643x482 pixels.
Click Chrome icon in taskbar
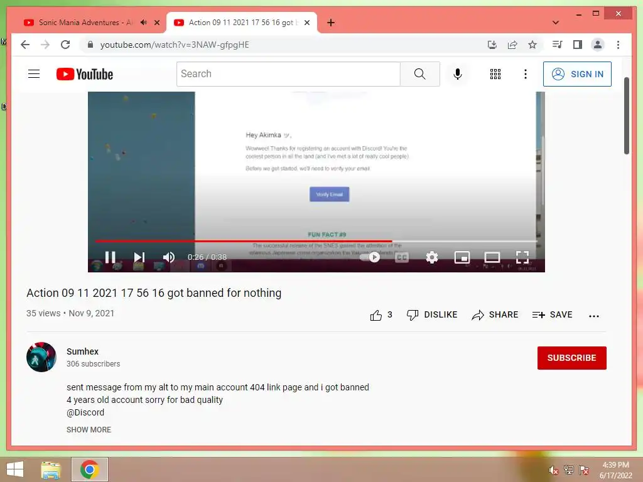pos(89,469)
